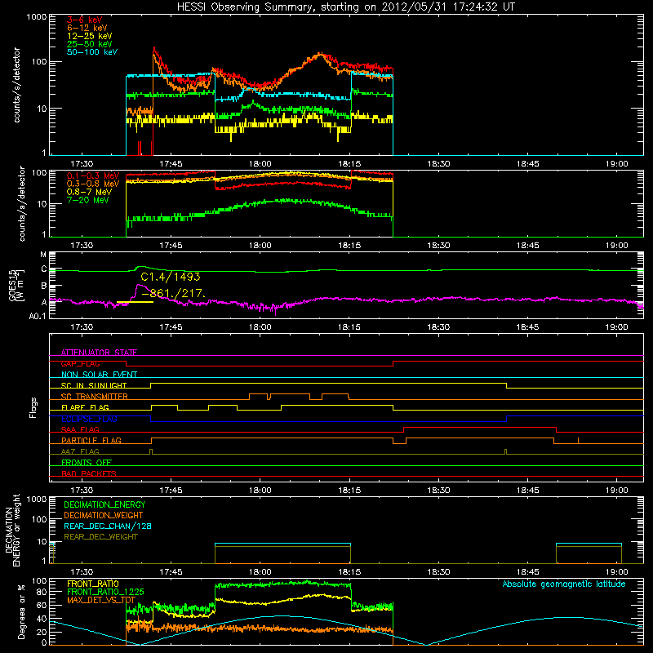Click the 'A0.1' tick label on GOES axis
The image size is (653, 653).
tap(38, 316)
